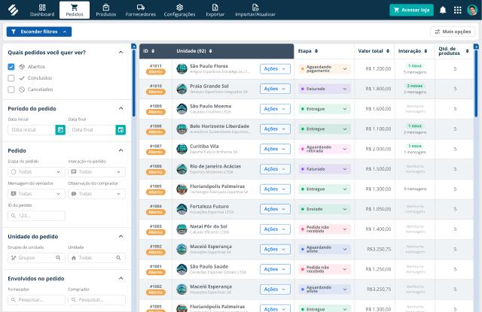
Task: Open the Data final calendar picker
Action: [x=120, y=130]
